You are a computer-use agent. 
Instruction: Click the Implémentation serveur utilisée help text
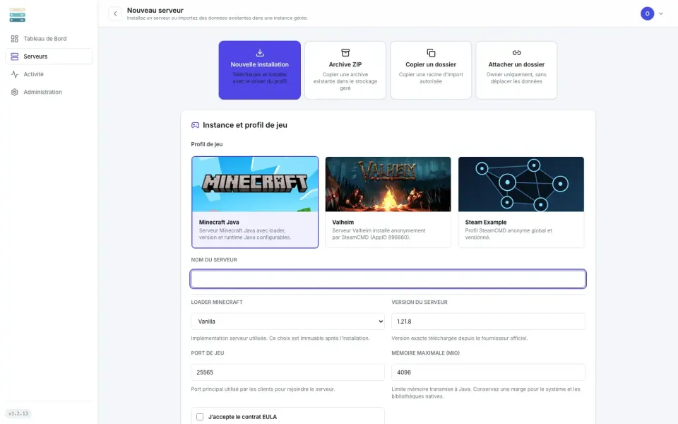tap(280, 338)
